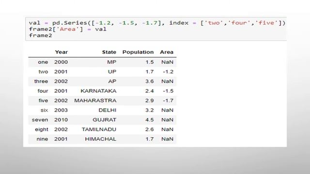
Task: Click the last code line 'frame2'
Action: coord(41,35)
